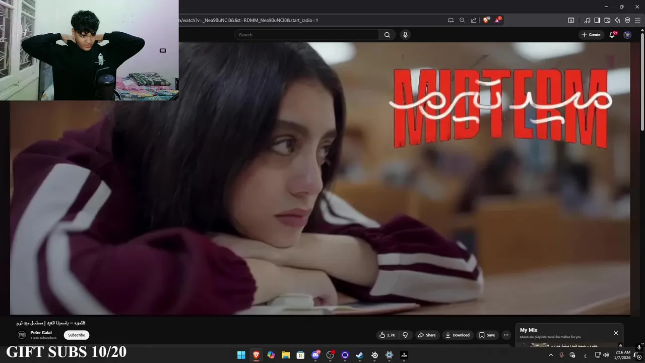Click the install/cast screen icon in address bar
Viewport: 645px width, 363px height.
pos(451,20)
